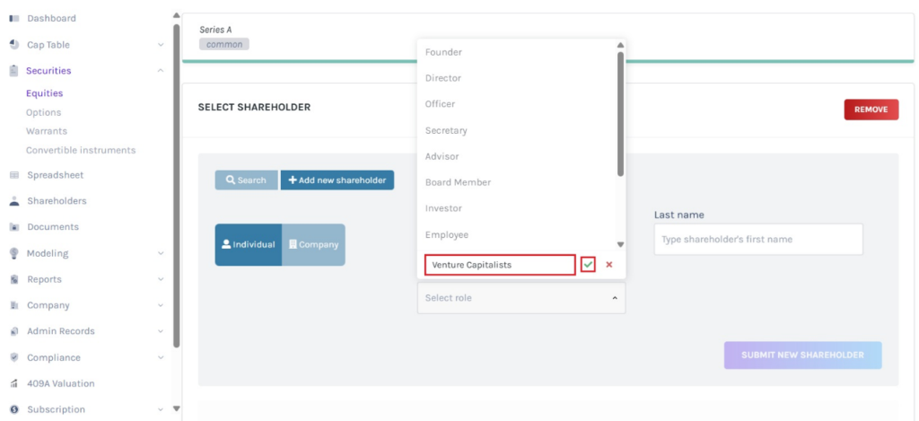Viewport: 919px width, 421px height.
Task: Open Options under Securities
Action: point(43,112)
